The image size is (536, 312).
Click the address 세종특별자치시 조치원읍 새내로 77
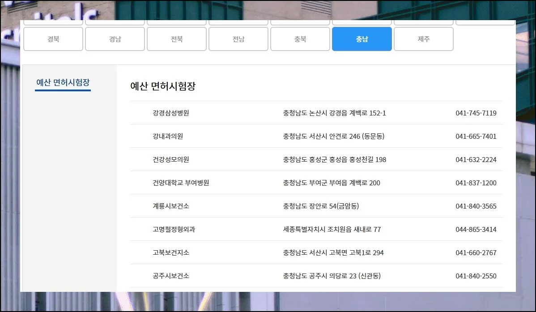[332, 230]
